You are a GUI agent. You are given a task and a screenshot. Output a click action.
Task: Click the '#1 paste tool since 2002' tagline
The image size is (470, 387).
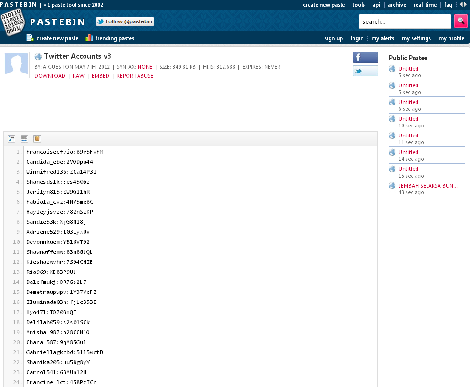tap(74, 5)
